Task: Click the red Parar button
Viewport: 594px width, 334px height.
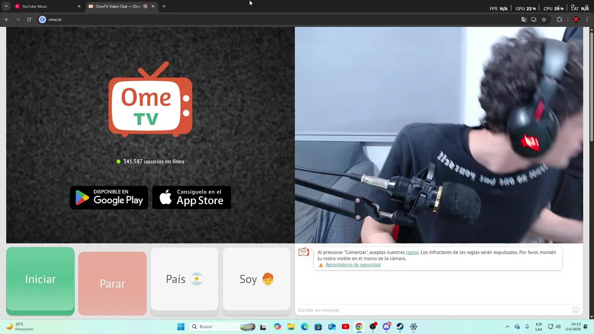Action: pos(112,283)
